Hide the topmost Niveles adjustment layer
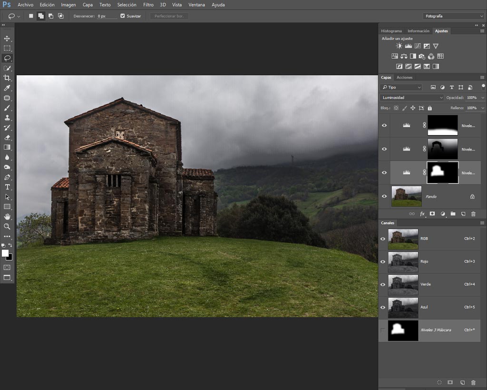 (x=384, y=126)
